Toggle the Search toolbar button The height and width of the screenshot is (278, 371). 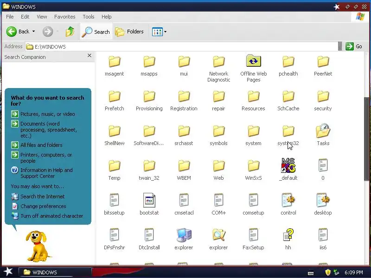[96, 32]
